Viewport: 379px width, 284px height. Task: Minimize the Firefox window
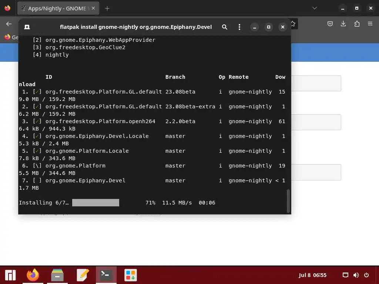point(342,9)
